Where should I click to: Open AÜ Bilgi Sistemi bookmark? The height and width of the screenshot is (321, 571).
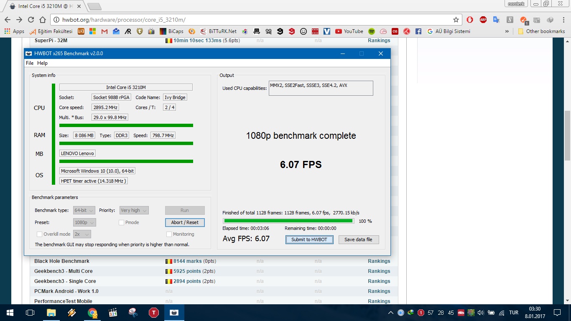449,31
